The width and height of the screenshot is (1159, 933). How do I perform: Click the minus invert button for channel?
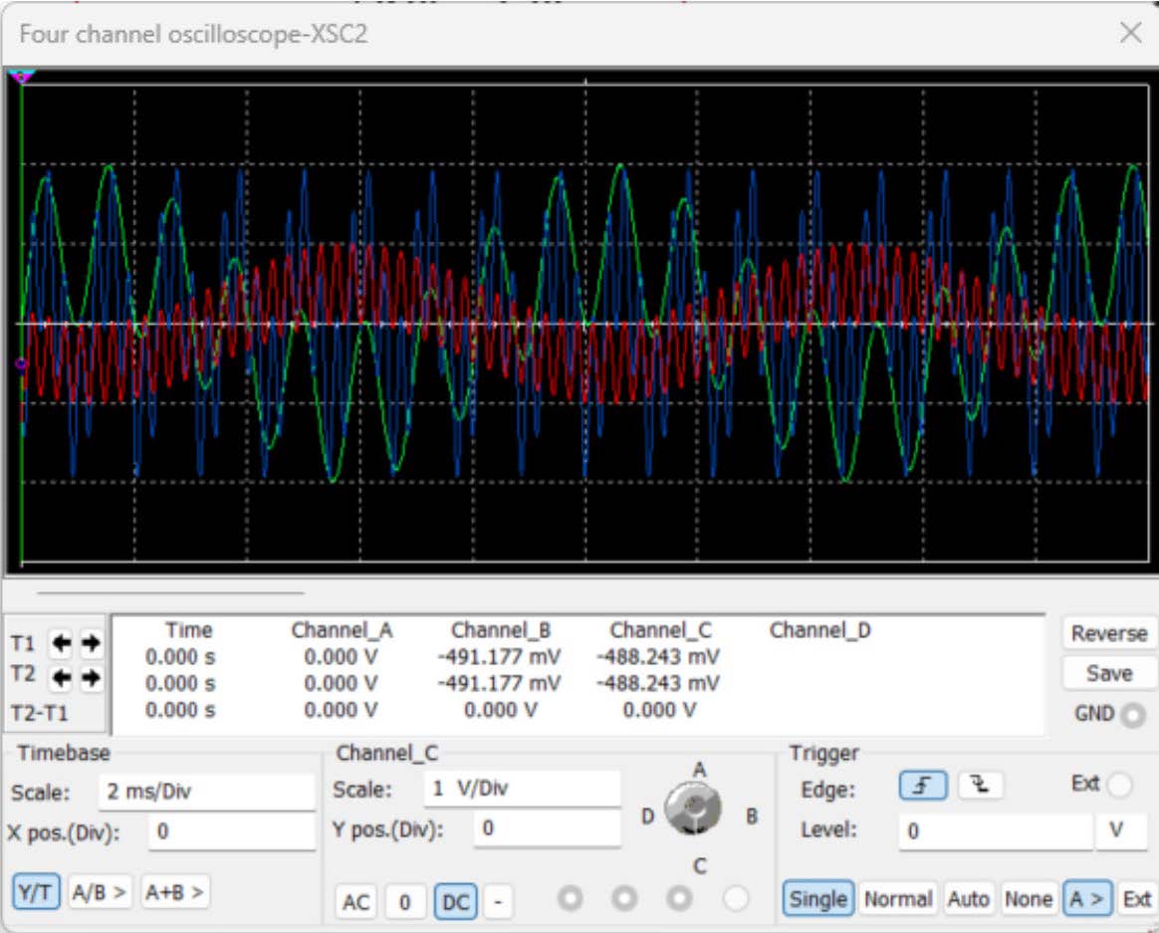tap(499, 902)
